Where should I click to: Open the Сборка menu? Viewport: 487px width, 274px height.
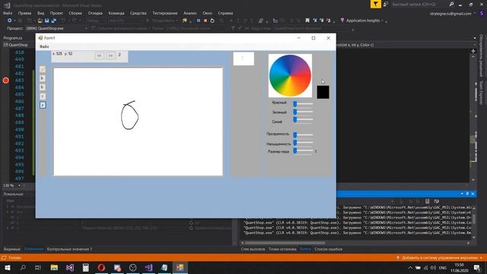click(75, 13)
